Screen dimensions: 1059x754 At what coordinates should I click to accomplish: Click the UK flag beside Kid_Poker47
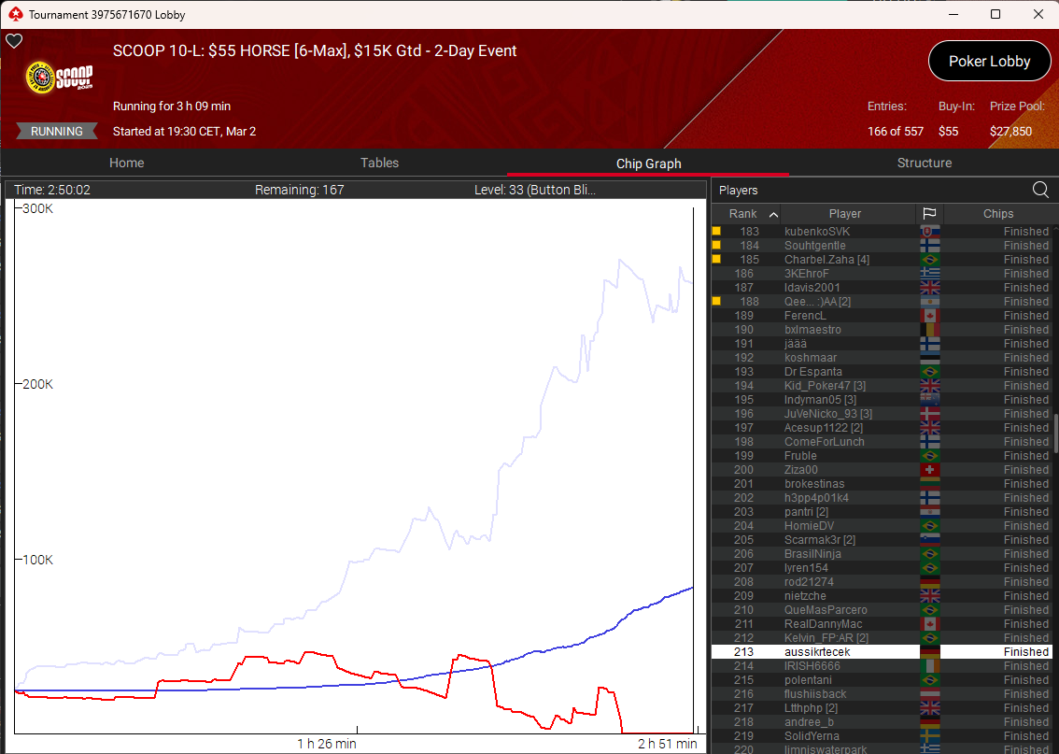point(929,385)
